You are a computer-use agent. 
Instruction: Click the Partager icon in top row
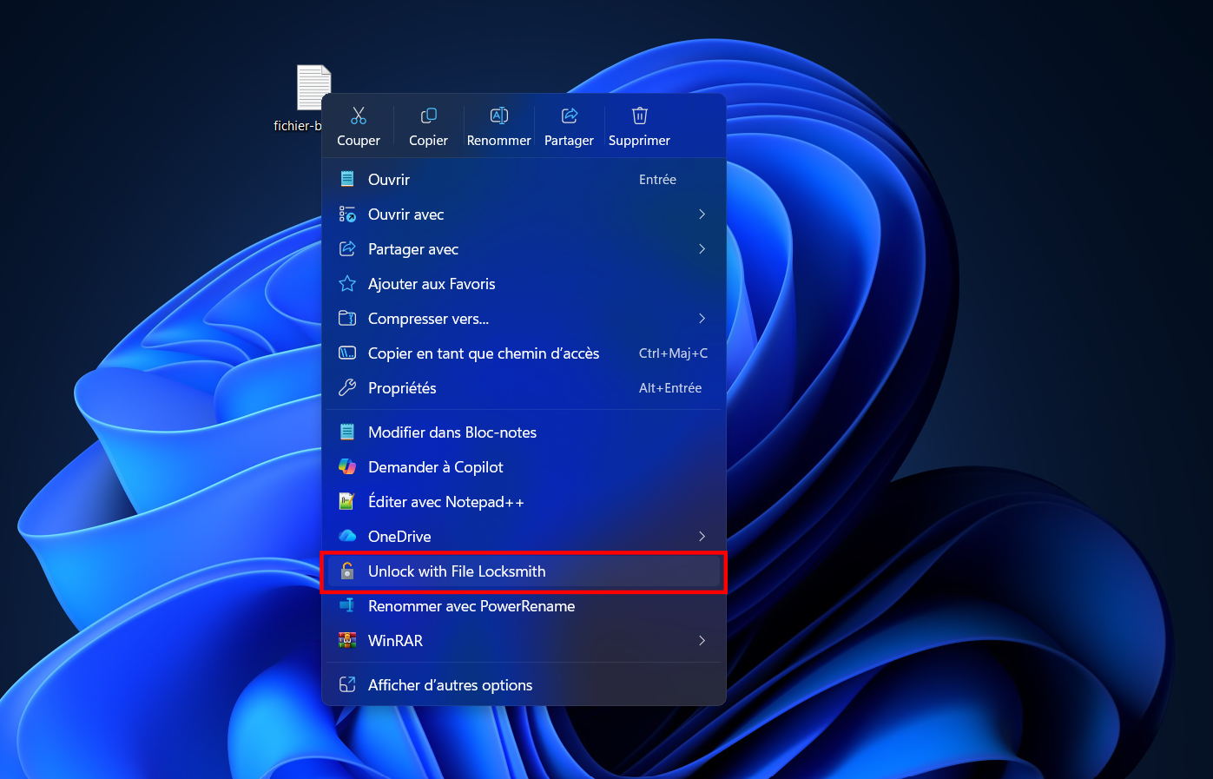(x=570, y=116)
